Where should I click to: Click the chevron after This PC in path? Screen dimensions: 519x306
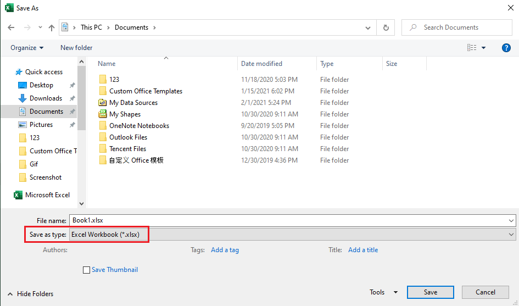(108, 27)
